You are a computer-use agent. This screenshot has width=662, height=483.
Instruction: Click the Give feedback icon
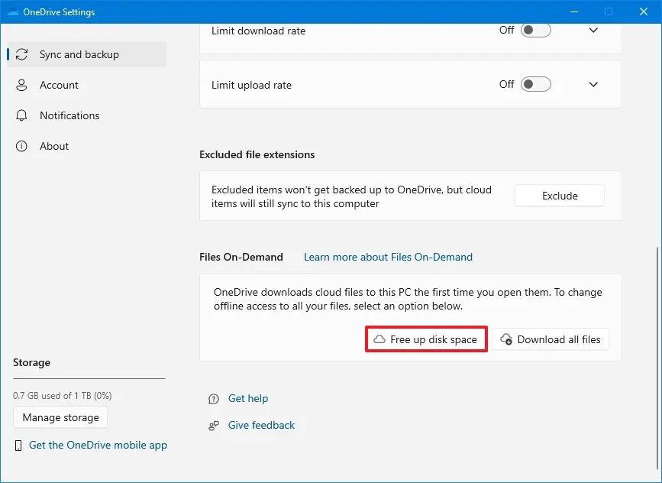213,425
